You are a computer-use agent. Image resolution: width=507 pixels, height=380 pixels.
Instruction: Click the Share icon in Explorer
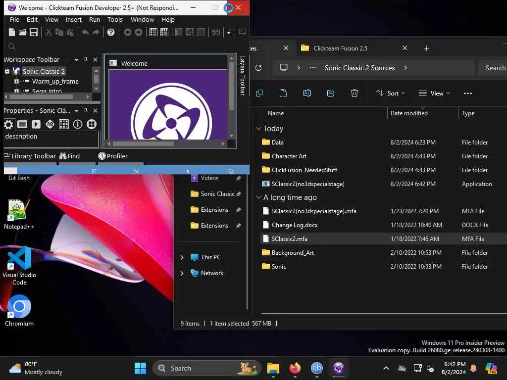[x=330, y=94]
